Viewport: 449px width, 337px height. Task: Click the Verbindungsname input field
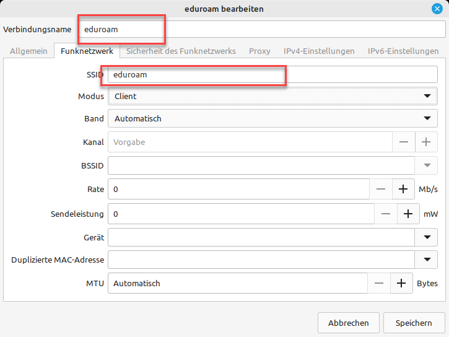click(261, 29)
